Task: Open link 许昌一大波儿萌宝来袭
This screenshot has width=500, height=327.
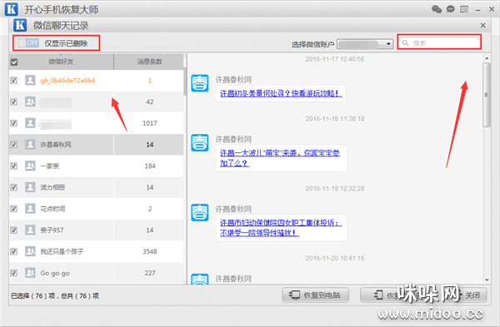Action: (280, 158)
